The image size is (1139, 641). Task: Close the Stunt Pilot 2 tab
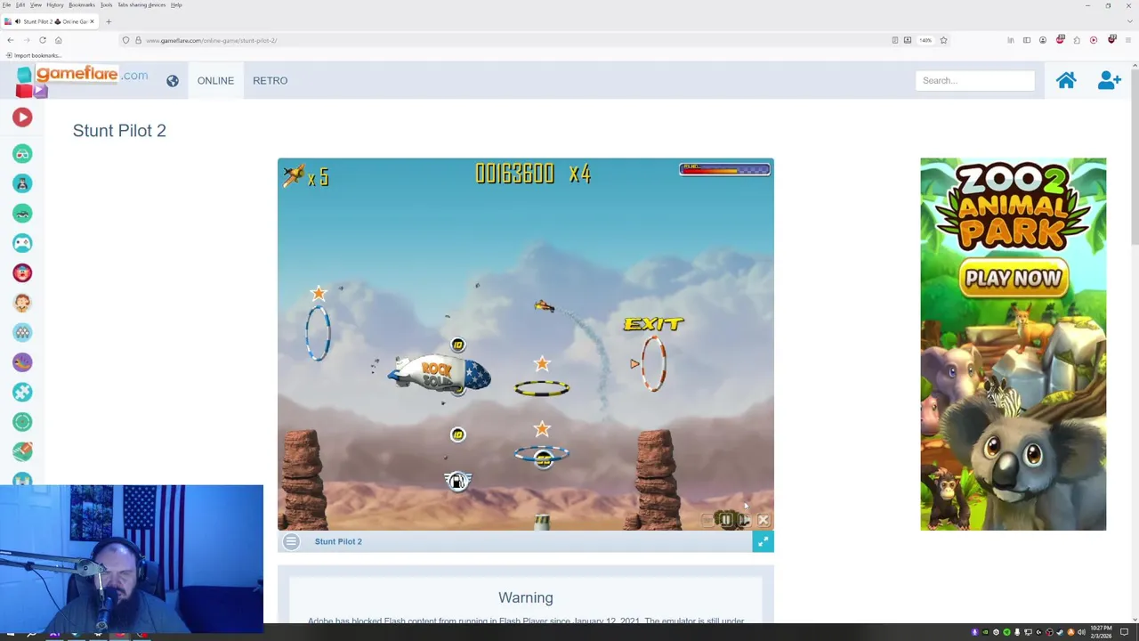[92, 21]
